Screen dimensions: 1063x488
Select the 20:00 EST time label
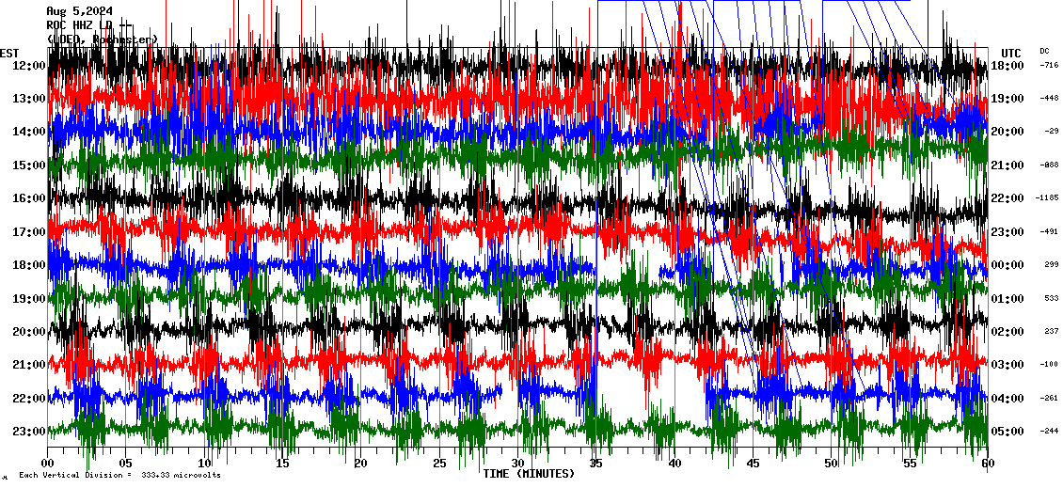pyautogui.click(x=28, y=332)
